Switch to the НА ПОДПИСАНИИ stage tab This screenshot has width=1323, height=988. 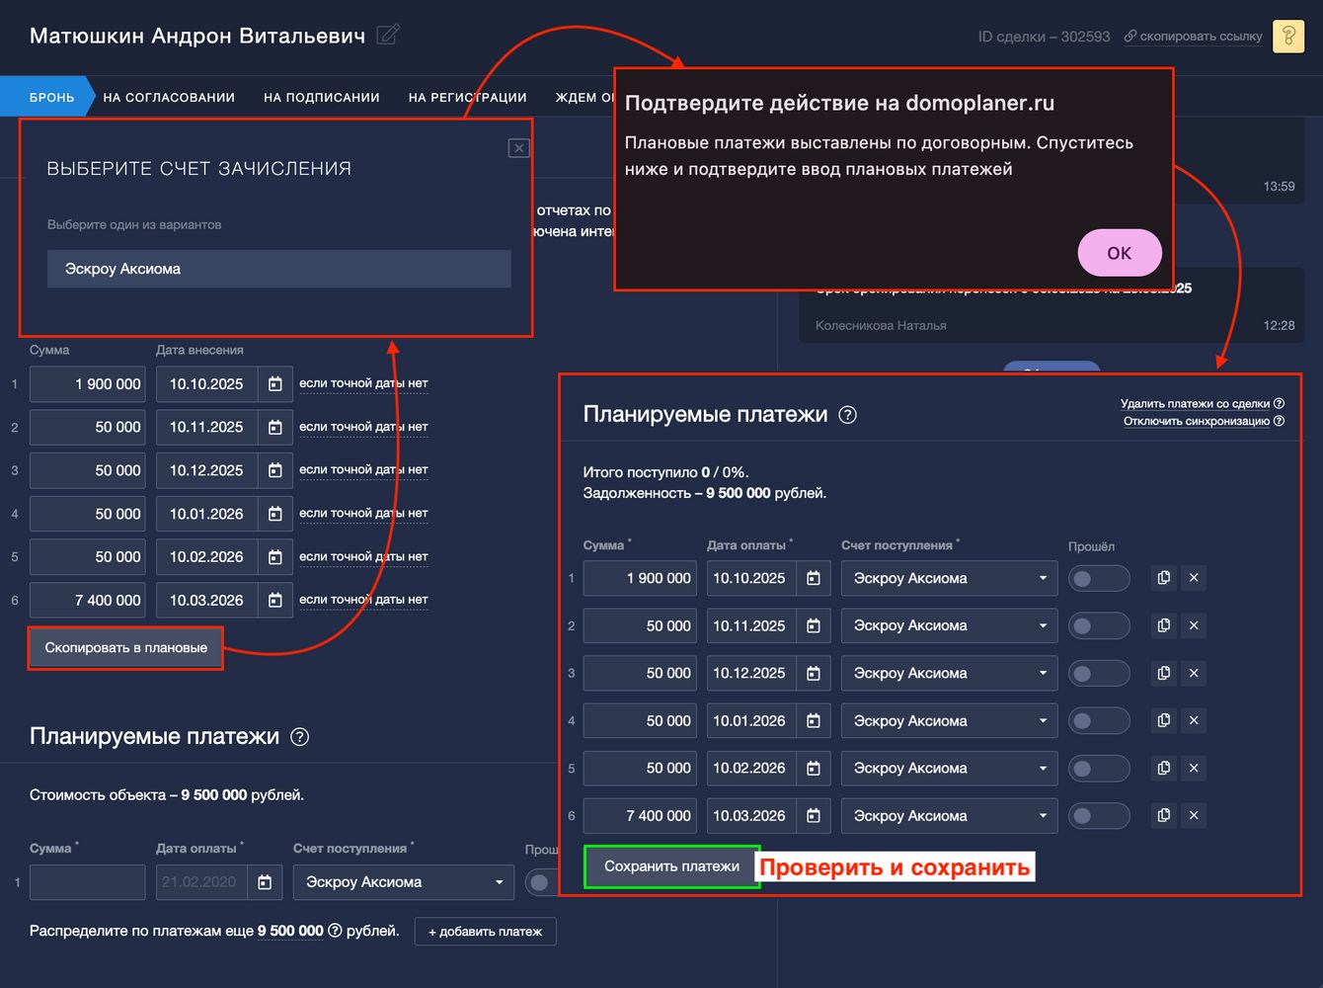pyautogui.click(x=322, y=98)
